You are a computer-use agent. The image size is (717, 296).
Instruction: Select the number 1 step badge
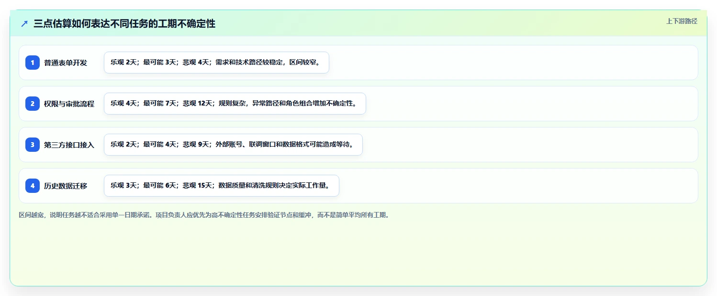(x=33, y=63)
